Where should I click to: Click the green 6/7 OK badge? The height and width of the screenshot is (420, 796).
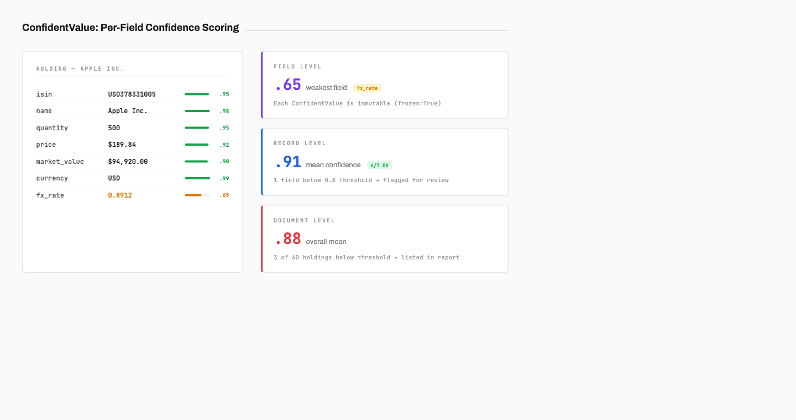380,165
